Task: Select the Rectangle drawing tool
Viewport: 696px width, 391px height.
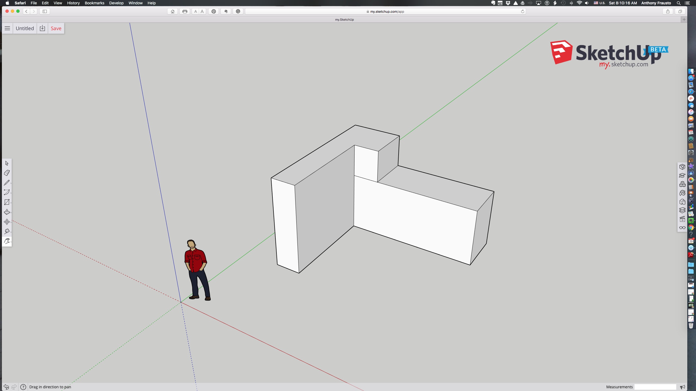Action: pos(7,202)
